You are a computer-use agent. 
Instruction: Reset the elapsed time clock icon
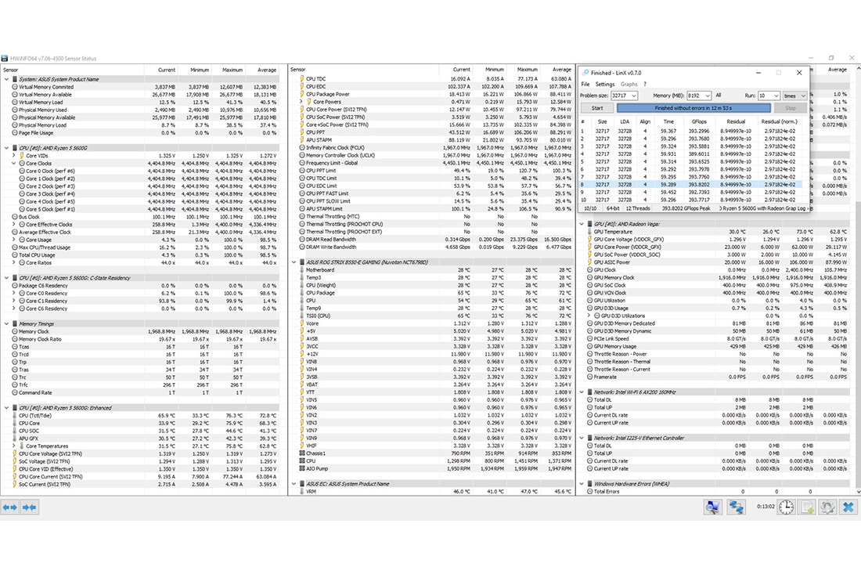tap(786, 507)
